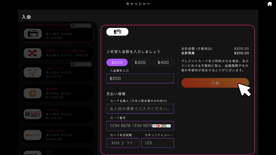Click the 支払い情報 heading

(116, 94)
